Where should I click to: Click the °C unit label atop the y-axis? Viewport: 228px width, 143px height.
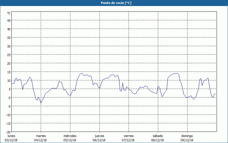[x=9, y=13]
